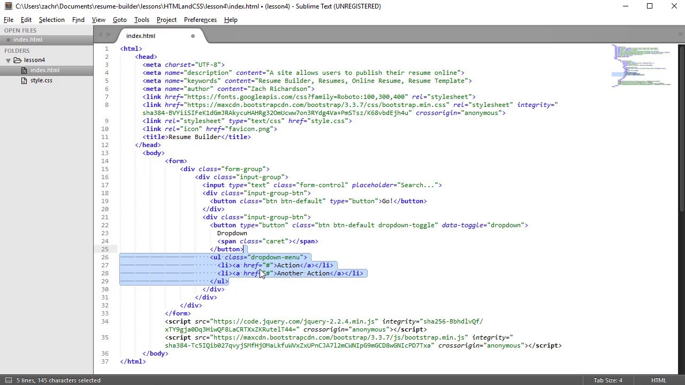This screenshot has height=385, width=685.
Task: Open the Project menu
Action: pos(166,20)
